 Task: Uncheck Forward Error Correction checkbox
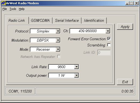tap(109, 39)
